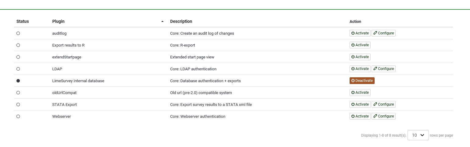Activate the auditlog plugin
Image resolution: width=470 pixels, height=147 pixels.
click(x=360, y=33)
